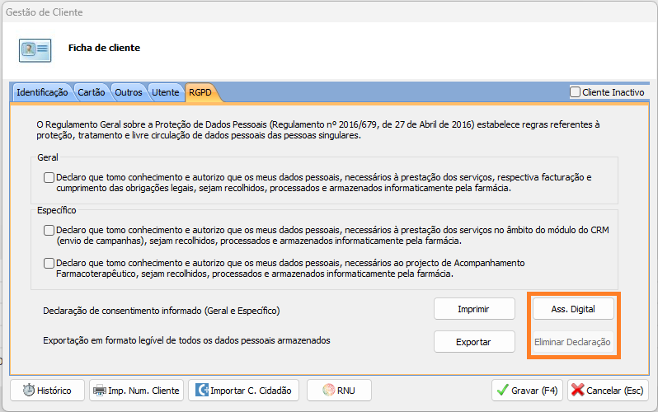
Task: Tick the Acompanhamento Farmacoterapêutico consent checkbox
Action: [49, 263]
